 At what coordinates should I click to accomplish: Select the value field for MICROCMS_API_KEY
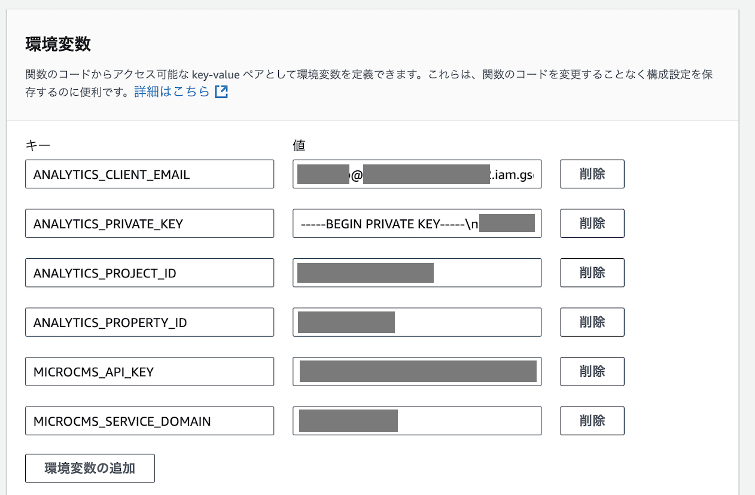(x=417, y=371)
